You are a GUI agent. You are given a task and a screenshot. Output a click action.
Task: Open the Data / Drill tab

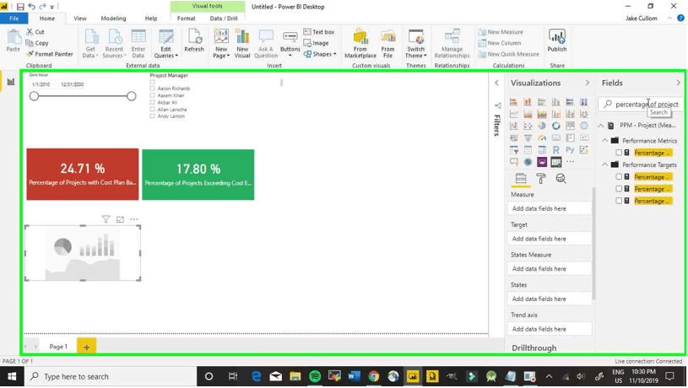click(224, 19)
